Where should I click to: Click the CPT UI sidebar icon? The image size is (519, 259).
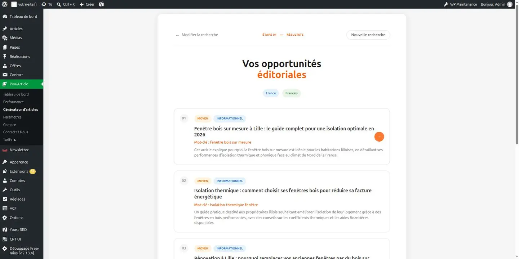[x=5, y=239]
